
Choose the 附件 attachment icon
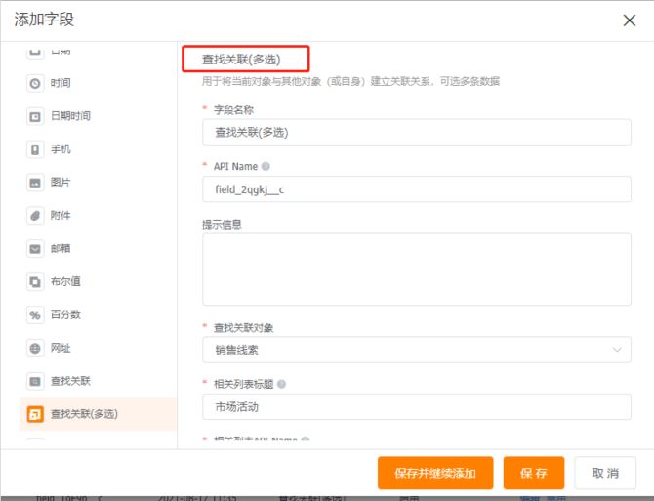pos(35,216)
